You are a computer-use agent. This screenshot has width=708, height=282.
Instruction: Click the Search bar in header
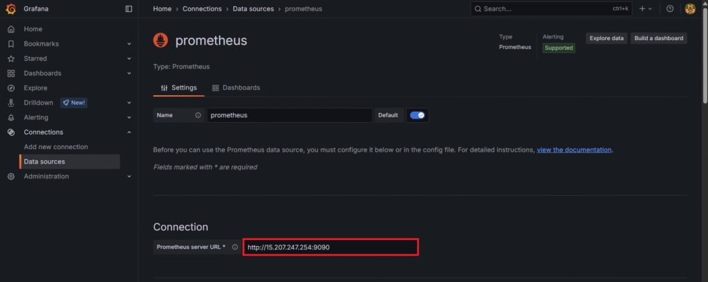click(x=551, y=8)
